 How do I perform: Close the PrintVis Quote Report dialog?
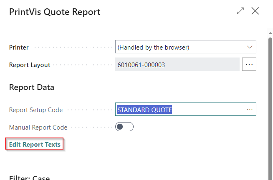click(x=255, y=11)
